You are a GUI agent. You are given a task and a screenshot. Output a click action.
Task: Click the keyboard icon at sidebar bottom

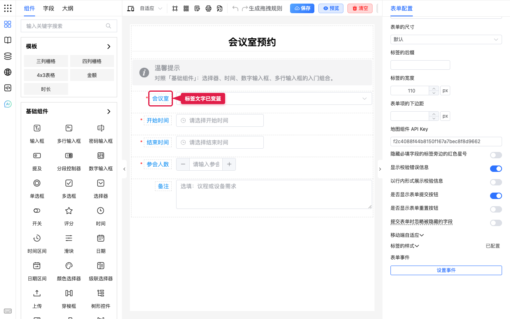(x=8, y=311)
